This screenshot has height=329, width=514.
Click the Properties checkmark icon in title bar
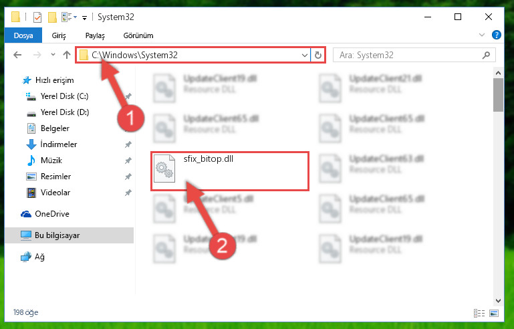tap(37, 17)
